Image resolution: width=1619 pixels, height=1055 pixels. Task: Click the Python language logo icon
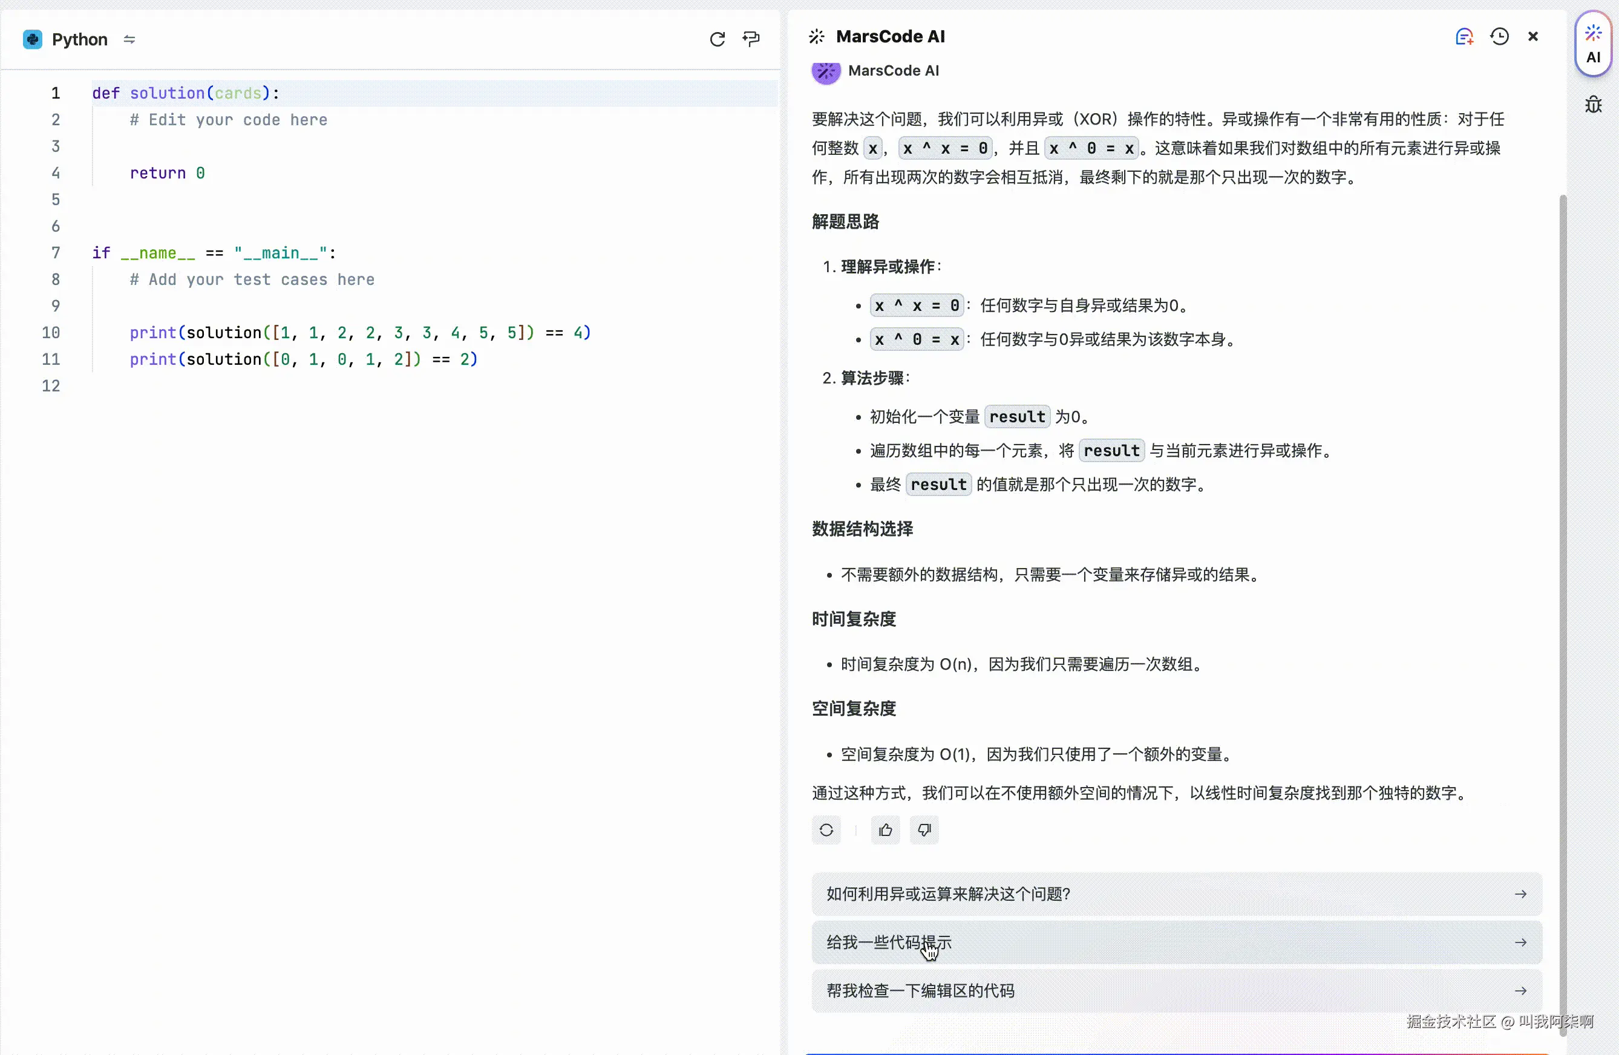point(33,39)
